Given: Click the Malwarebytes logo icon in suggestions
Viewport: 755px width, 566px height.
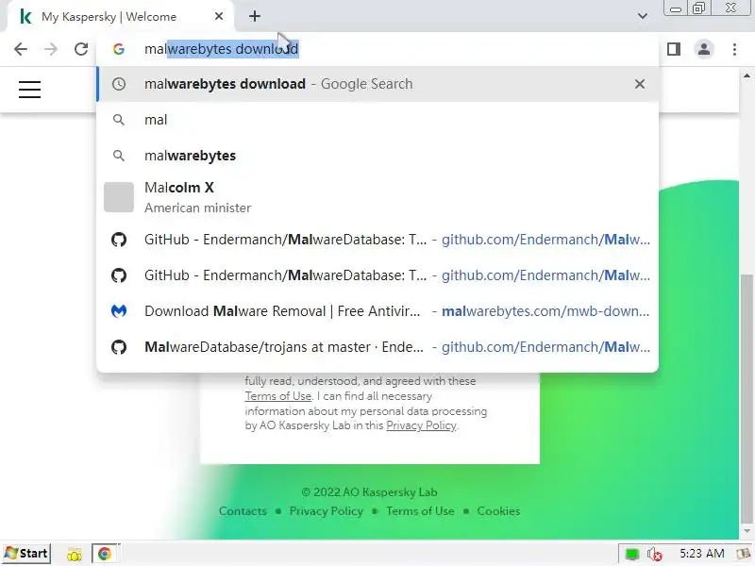Looking at the screenshot, I should (x=119, y=311).
